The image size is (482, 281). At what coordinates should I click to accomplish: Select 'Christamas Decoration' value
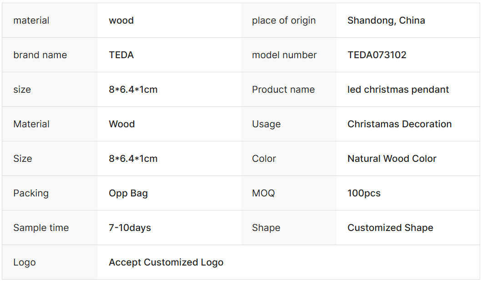click(399, 124)
